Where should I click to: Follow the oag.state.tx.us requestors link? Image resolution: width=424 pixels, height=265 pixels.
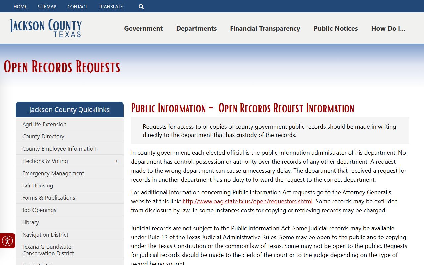point(247,201)
